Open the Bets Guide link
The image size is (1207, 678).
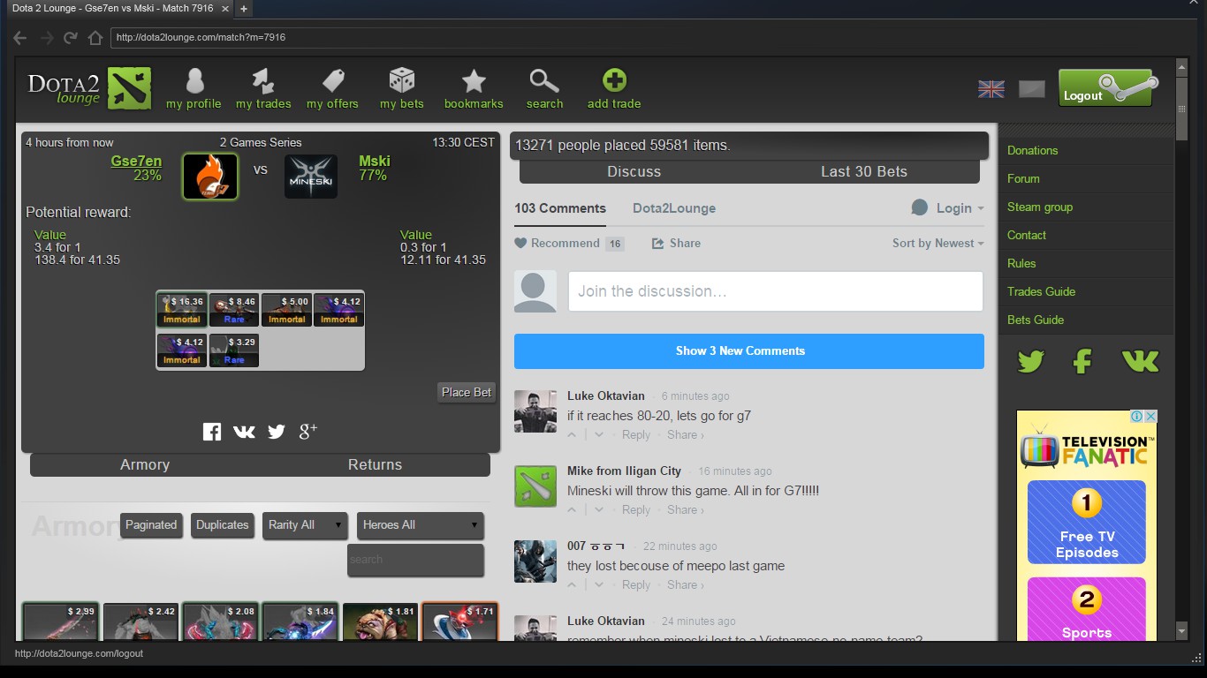pyautogui.click(x=1036, y=320)
